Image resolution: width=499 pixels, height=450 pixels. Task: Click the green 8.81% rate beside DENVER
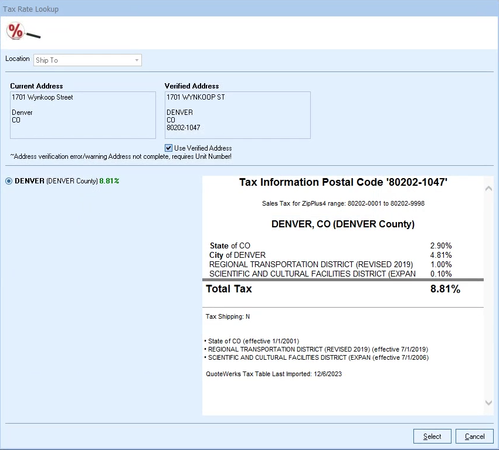(110, 181)
